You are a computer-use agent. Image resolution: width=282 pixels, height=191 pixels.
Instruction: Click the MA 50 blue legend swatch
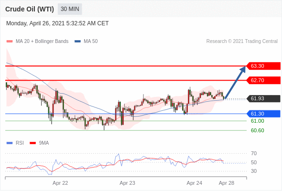coord(77,42)
